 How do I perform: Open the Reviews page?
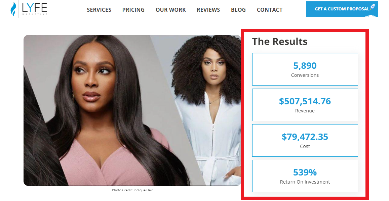point(208,10)
